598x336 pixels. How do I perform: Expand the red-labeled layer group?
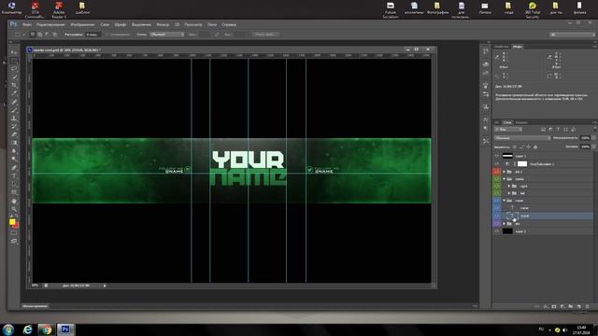[x=505, y=172]
